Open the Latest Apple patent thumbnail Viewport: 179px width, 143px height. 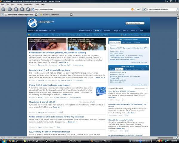47,44
